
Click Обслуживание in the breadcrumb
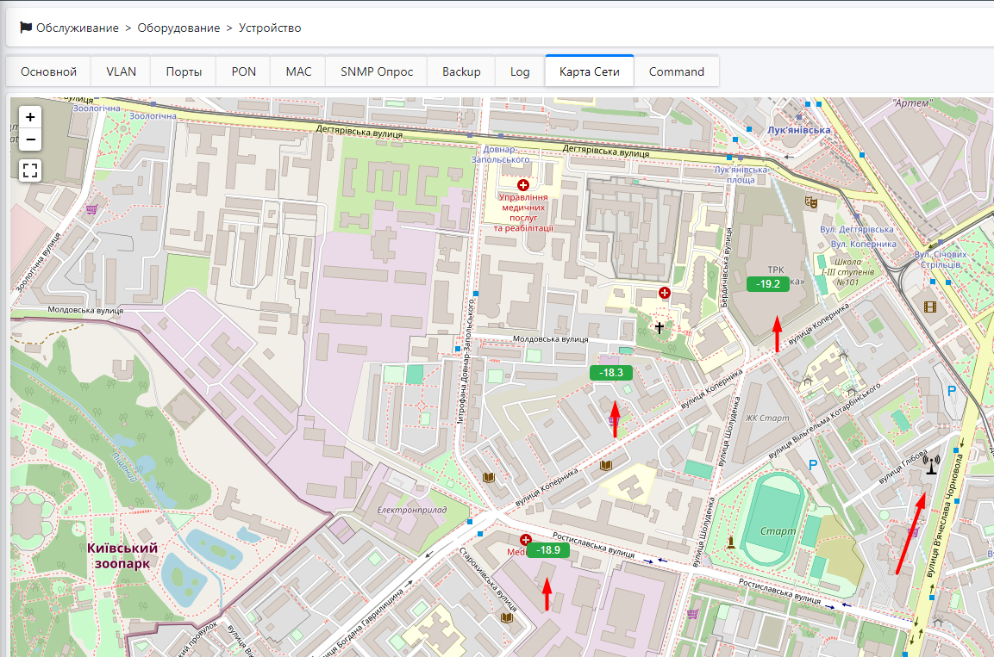click(x=78, y=28)
